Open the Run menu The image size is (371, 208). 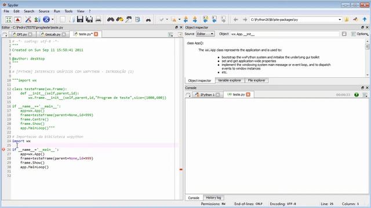(x=57, y=11)
